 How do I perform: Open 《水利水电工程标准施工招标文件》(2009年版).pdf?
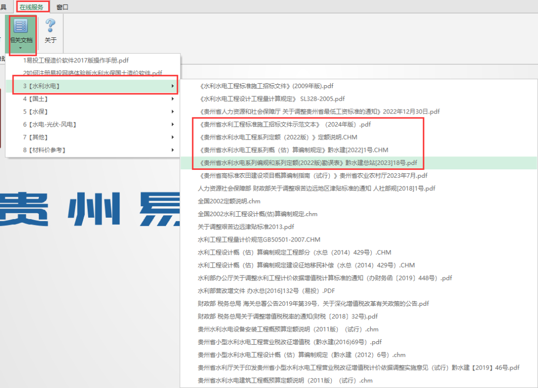(265, 86)
